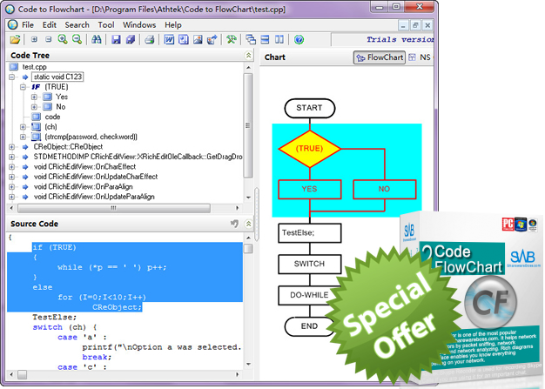Click the DO-WHILE flowchart box
The height and width of the screenshot is (389, 545).
coord(309,295)
